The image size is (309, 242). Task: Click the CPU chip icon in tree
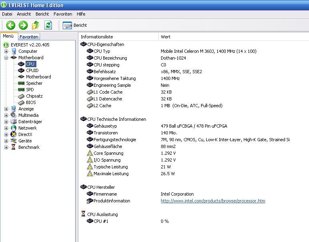pos(21,64)
